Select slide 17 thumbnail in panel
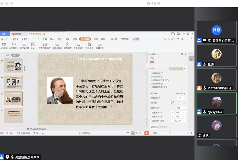 coord(13,82)
